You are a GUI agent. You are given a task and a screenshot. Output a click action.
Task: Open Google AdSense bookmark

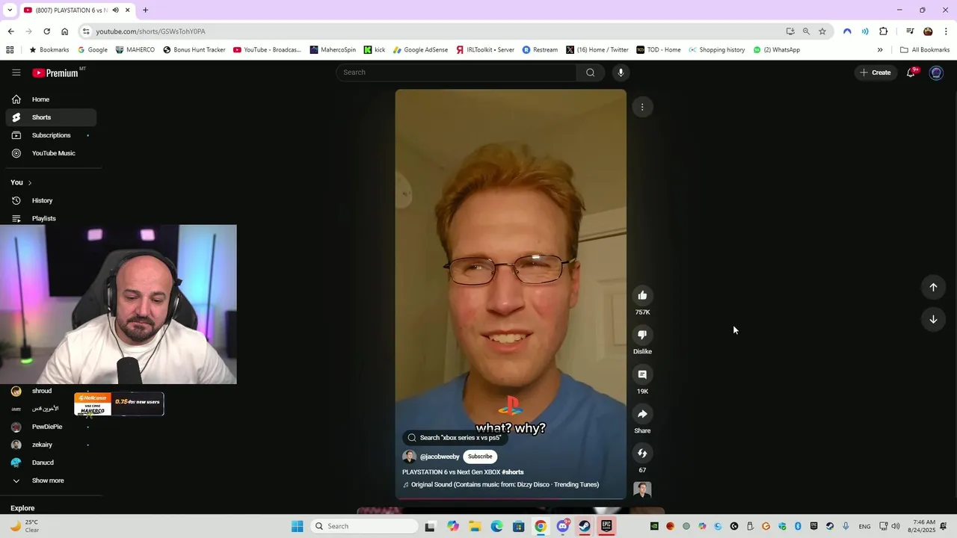point(420,50)
